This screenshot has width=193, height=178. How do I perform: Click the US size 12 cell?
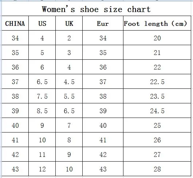[x=42, y=169]
